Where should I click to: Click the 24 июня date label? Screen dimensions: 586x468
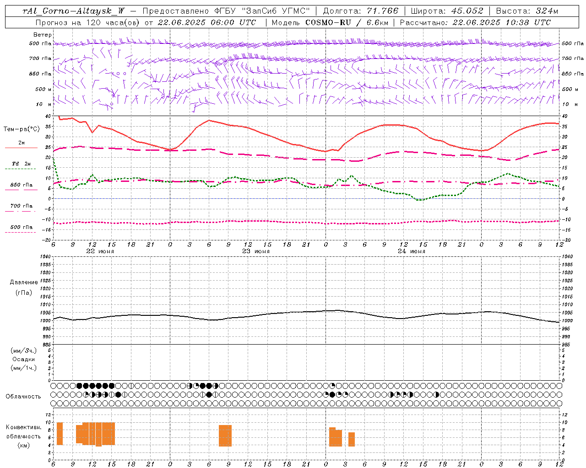point(412,251)
